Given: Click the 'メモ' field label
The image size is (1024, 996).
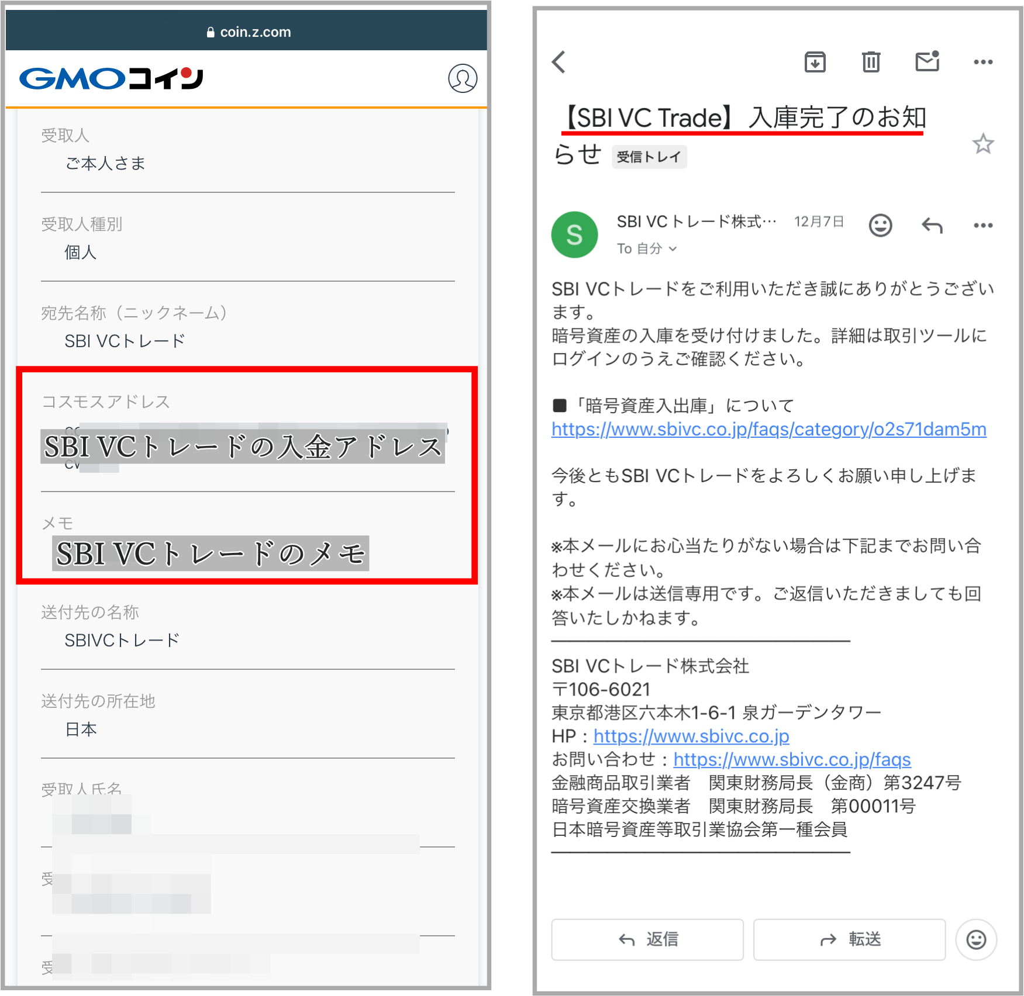Looking at the screenshot, I should [x=57, y=523].
